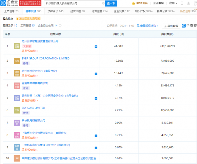Click the 创袖投资 shareholder logo icon
The width and height of the screenshot is (197, 164).
pyautogui.click(x=17, y=73)
